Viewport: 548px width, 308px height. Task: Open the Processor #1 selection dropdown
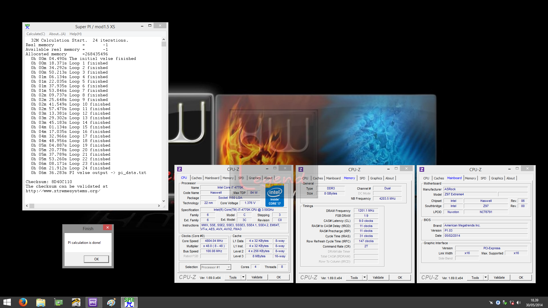coord(215,267)
